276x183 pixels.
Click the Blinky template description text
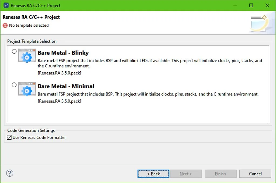pos(150,63)
